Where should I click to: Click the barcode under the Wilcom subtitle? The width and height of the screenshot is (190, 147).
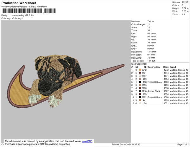point(28,11)
